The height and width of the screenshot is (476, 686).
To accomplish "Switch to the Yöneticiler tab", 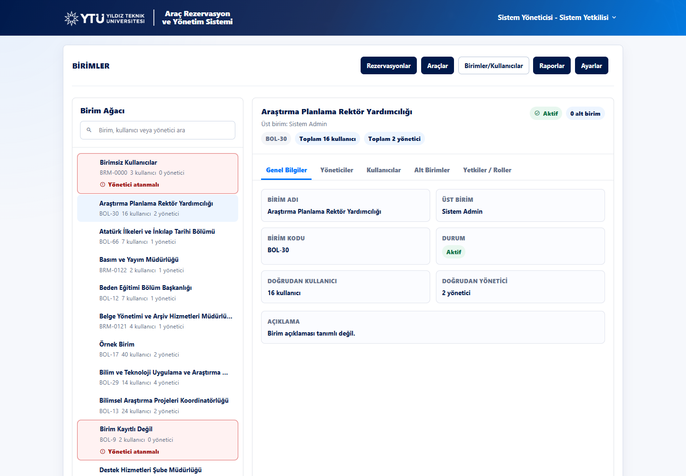I will click(x=337, y=170).
